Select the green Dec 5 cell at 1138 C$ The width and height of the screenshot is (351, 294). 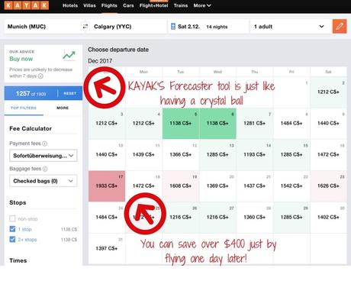[181, 124]
